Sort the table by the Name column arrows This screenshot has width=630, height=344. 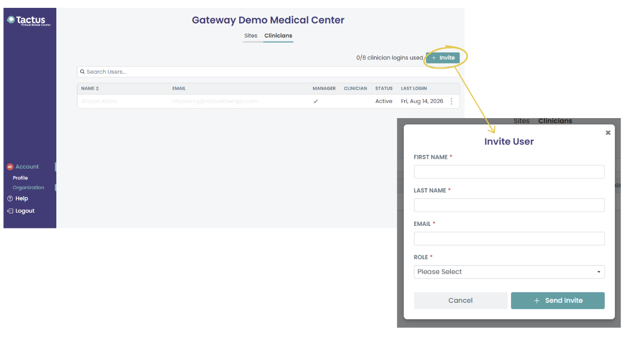point(97,89)
